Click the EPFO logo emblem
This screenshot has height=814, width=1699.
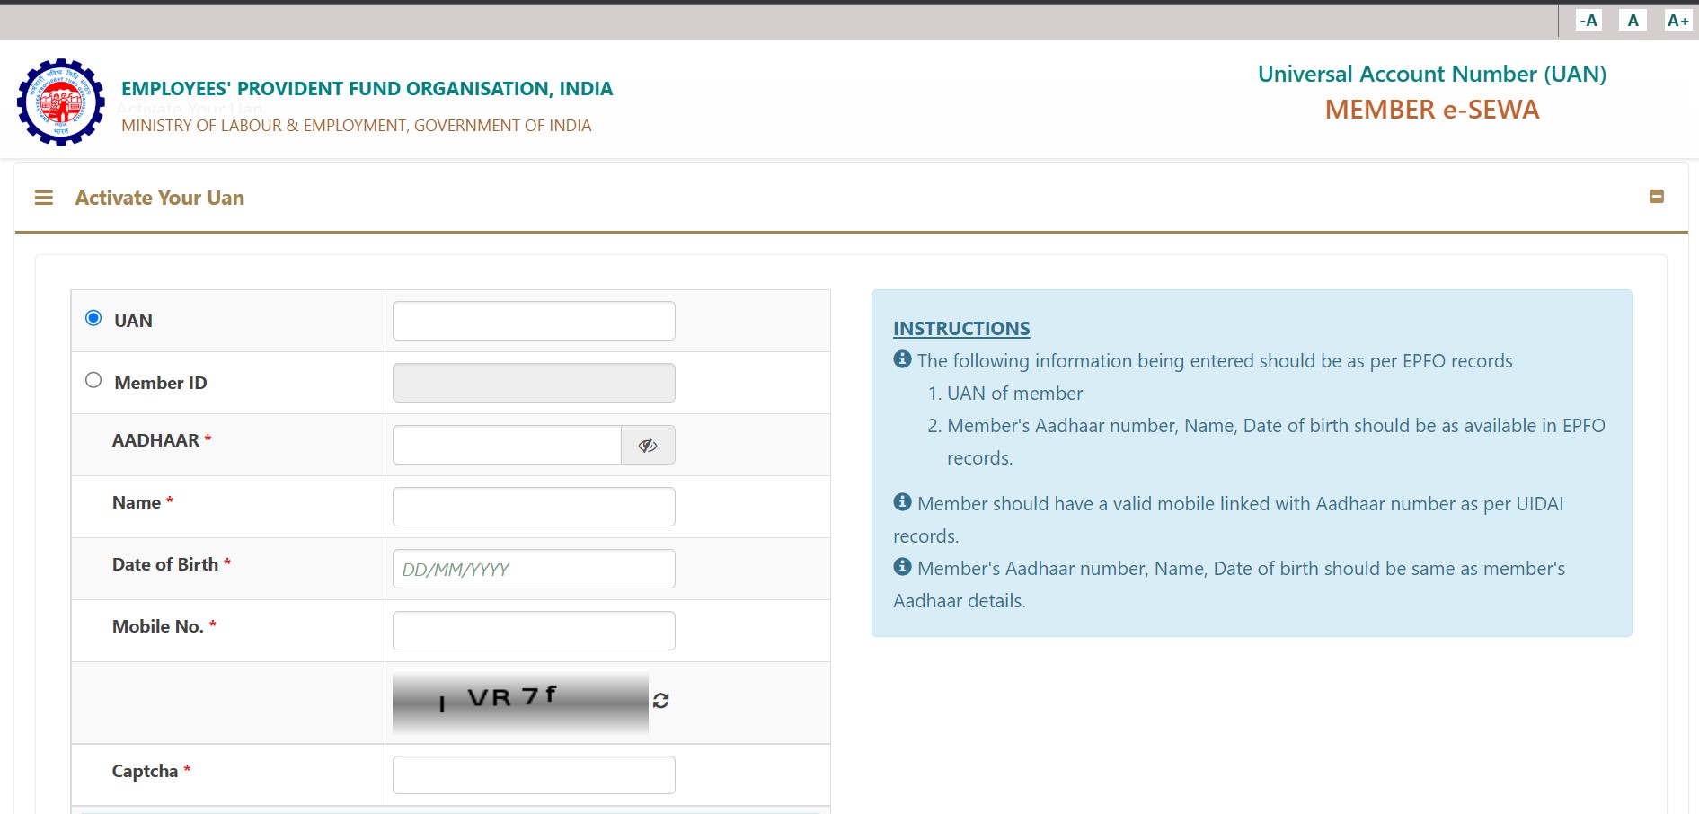pos(61,102)
